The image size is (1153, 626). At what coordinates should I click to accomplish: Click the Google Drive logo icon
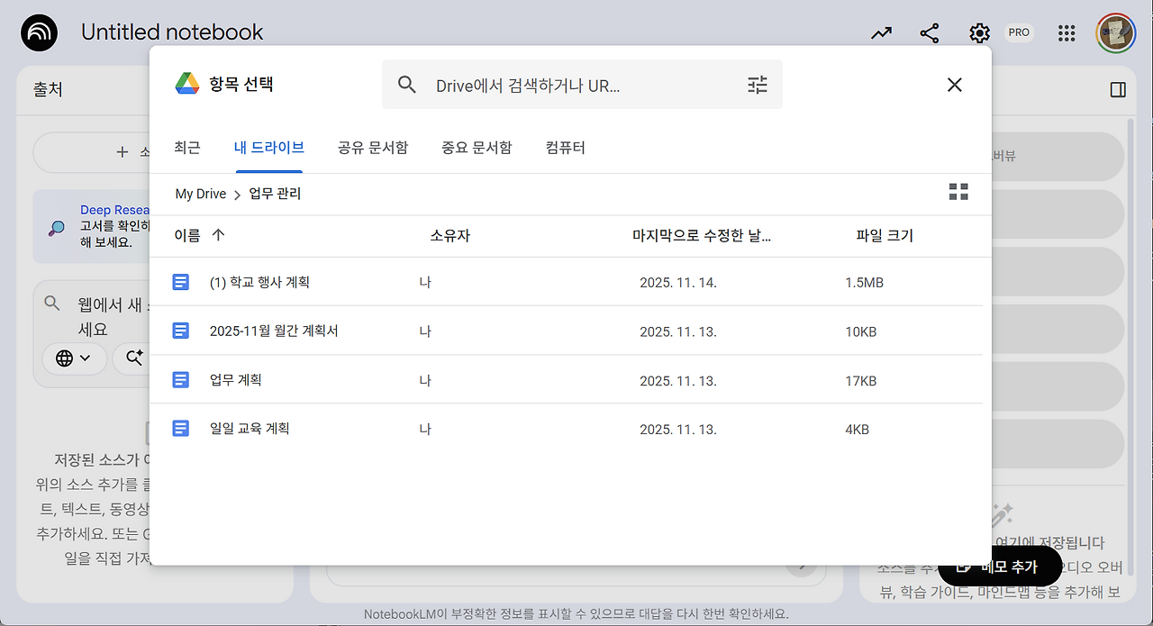186,85
